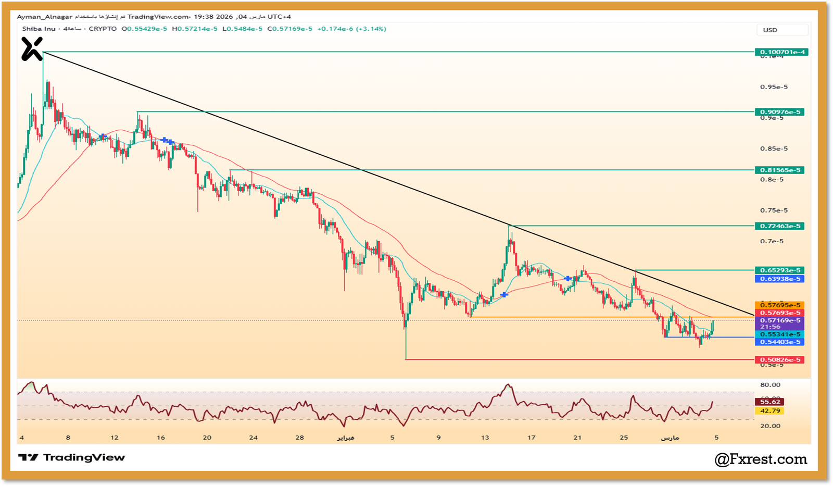
Task: Select the red support label 0.50826e-5
Action: (x=779, y=360)
